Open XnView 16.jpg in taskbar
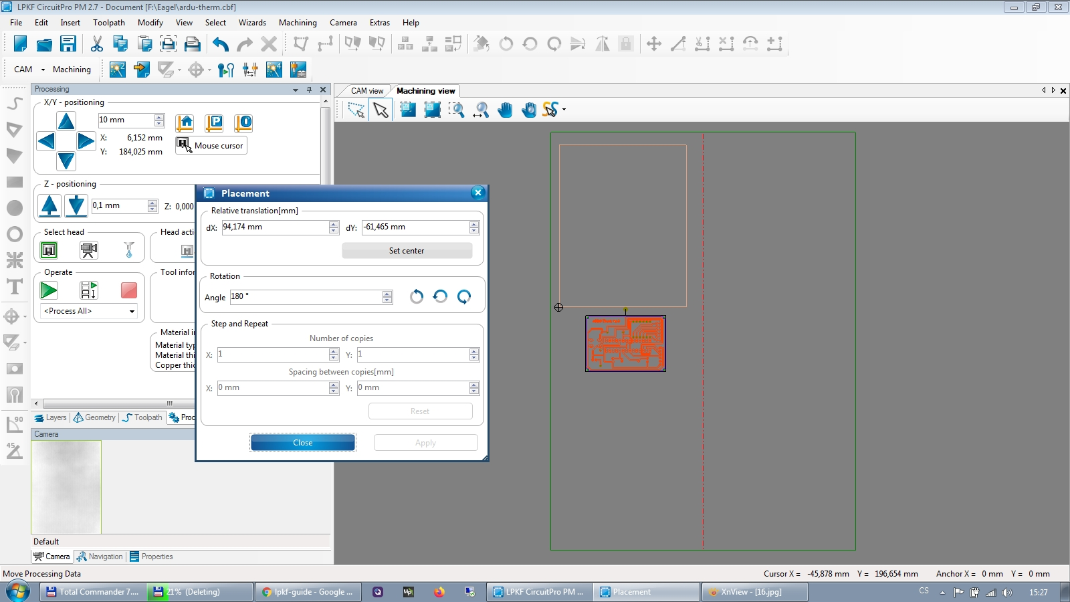Screen dimensions: 1070x602 pos(754,592)
